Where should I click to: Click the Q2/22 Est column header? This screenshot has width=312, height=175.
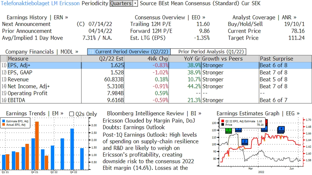click(x=103, y=59)
